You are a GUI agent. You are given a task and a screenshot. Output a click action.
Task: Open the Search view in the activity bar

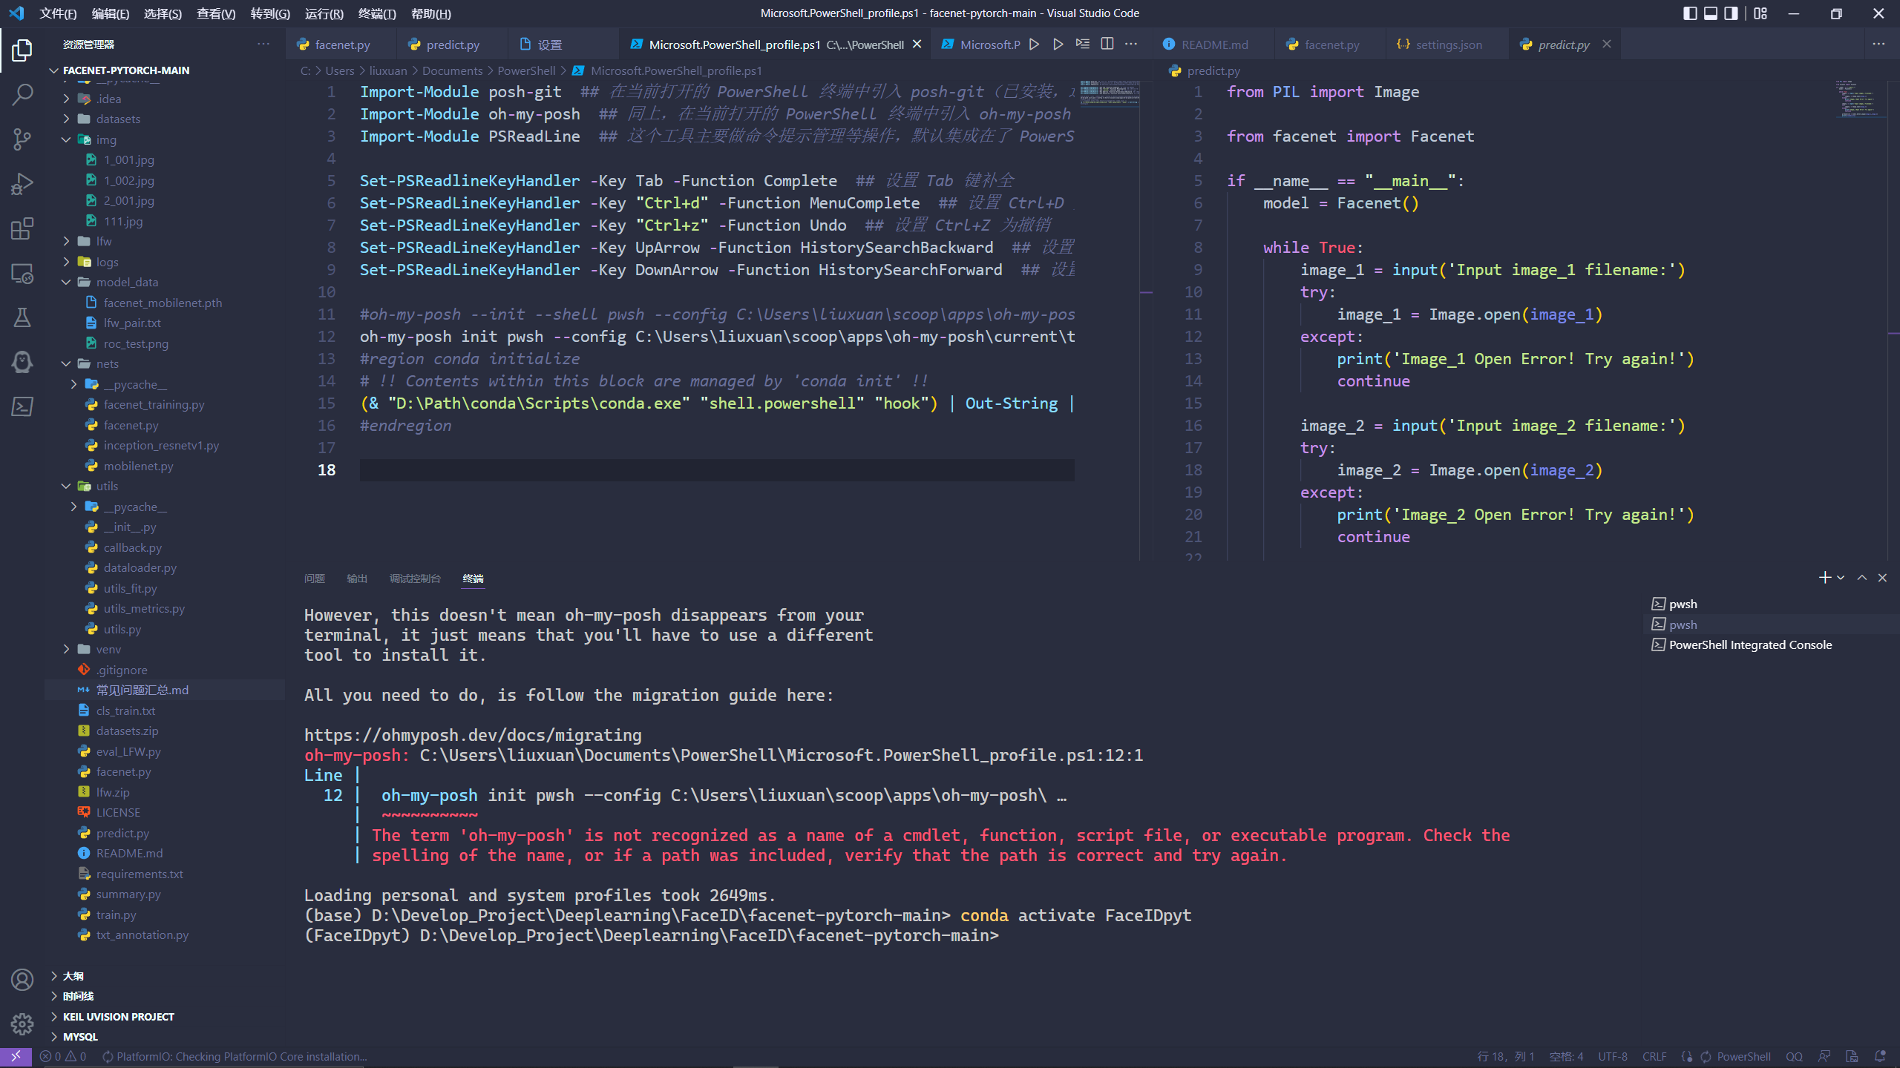[x=22, y=95]
